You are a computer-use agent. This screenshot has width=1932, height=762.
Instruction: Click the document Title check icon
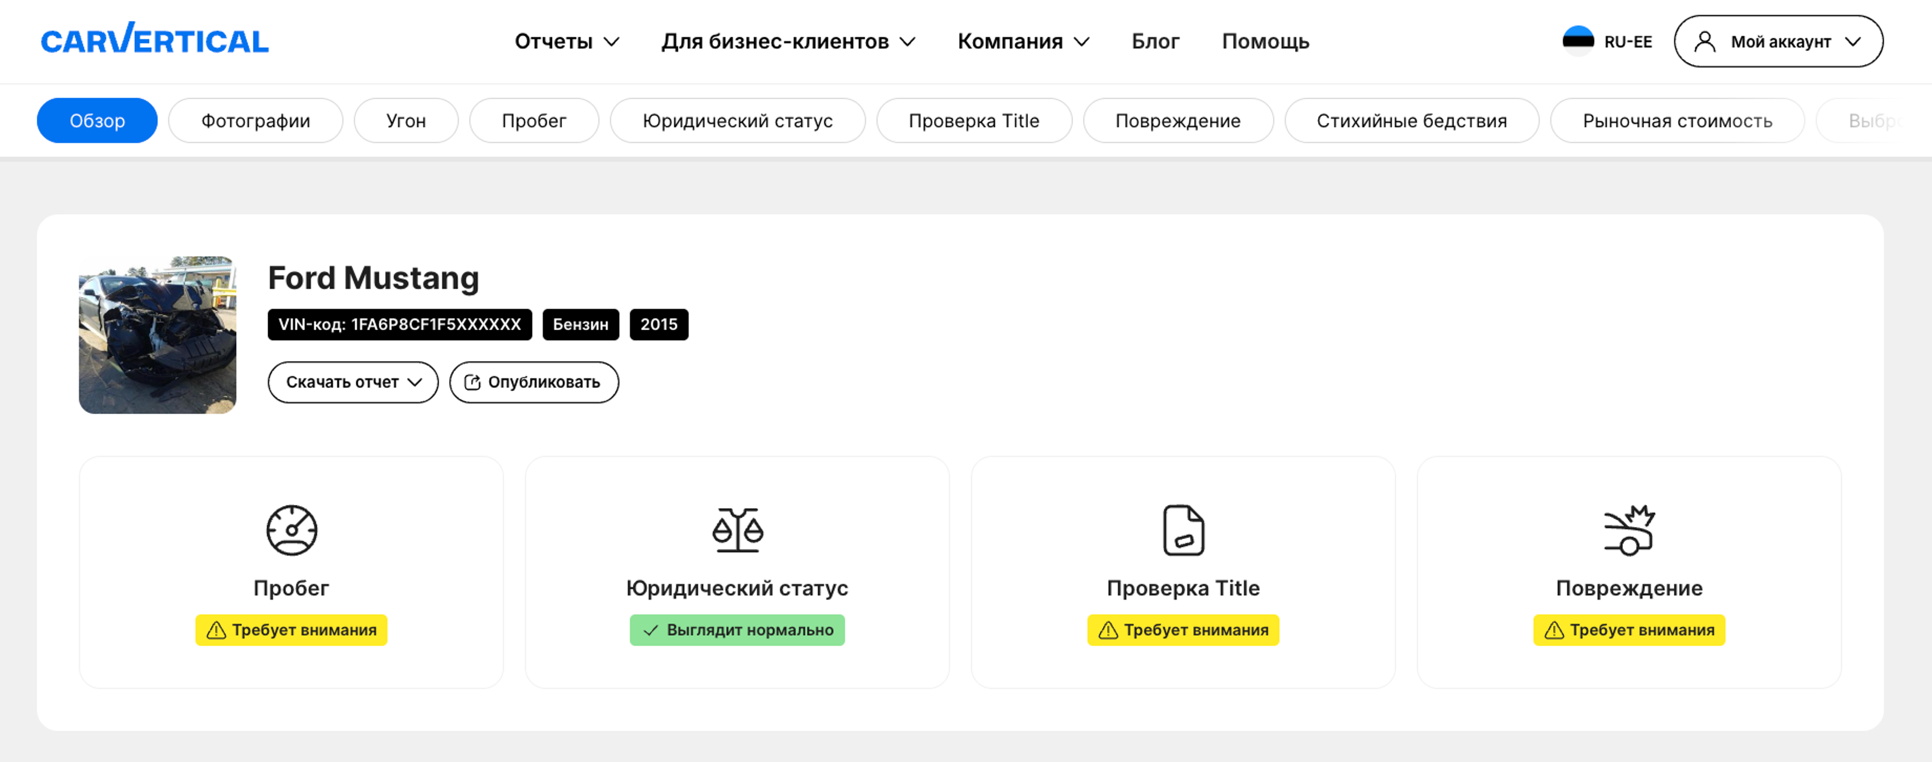click(1183, 530)
